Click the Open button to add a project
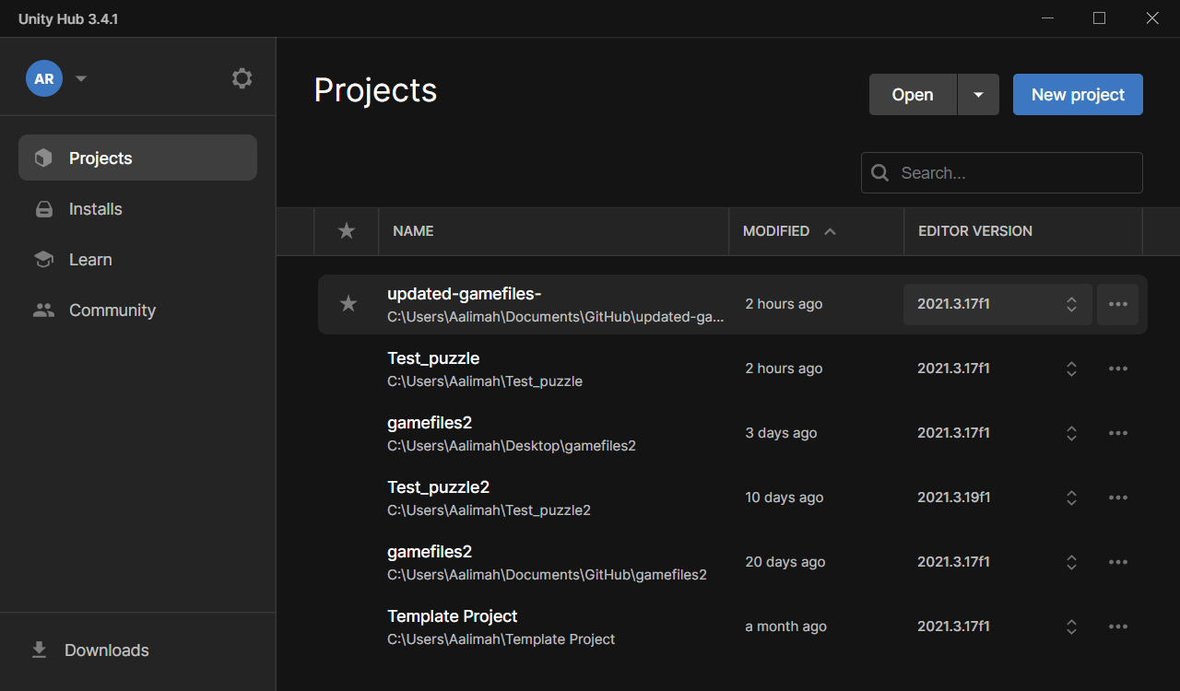Screen dimensions: 1180x691 (912, 94)
